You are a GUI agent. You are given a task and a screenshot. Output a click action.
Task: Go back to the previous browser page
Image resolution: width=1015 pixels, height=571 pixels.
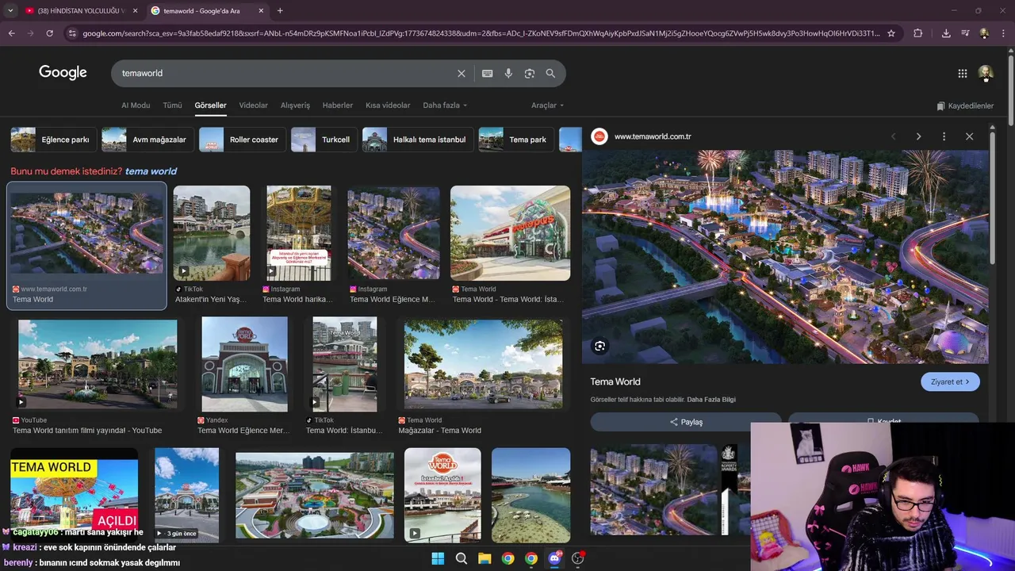click(x=11, y=33)
